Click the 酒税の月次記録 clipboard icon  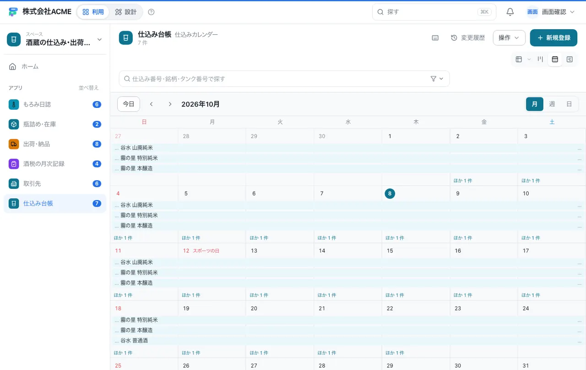[14, 164]
